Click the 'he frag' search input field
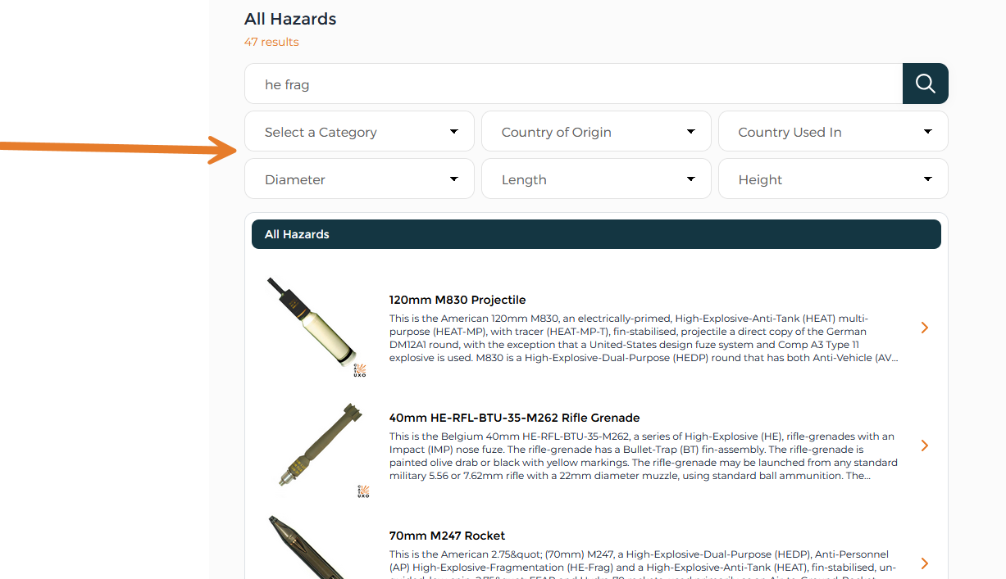The height and width of the screenshot is (579, 1006). click(x=573, y=84)
